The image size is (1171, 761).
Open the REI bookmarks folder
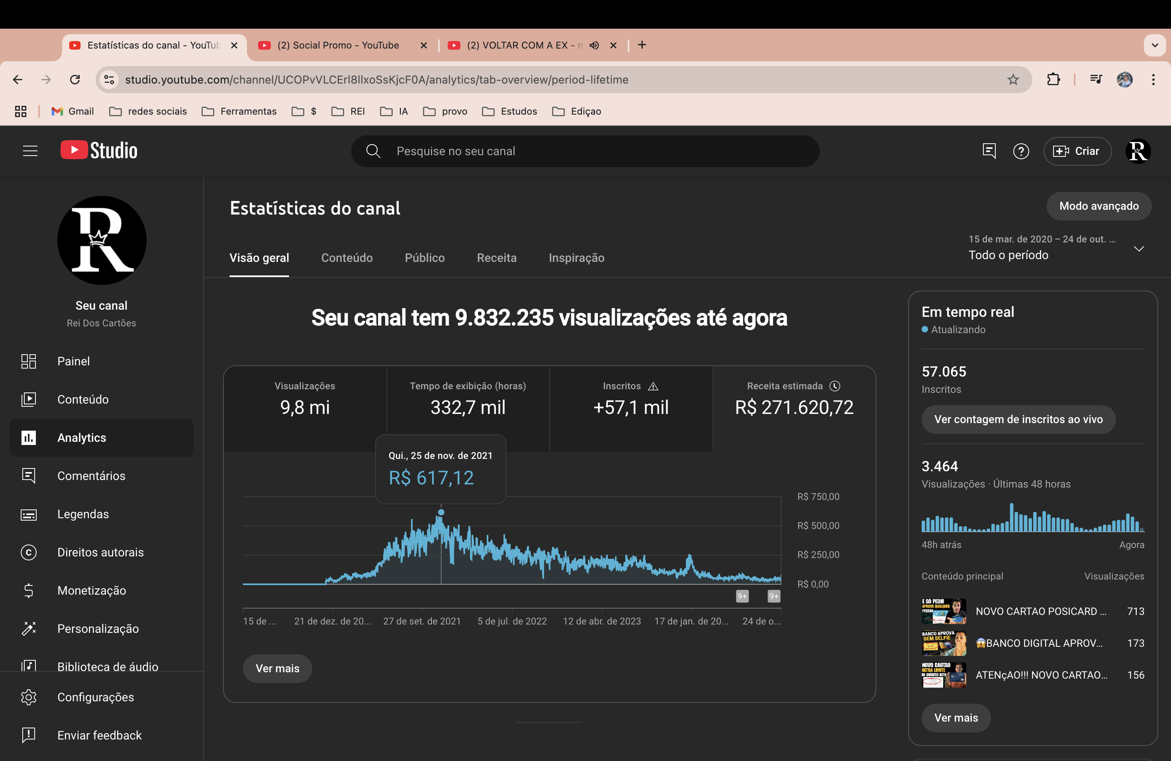click(348, 111)
